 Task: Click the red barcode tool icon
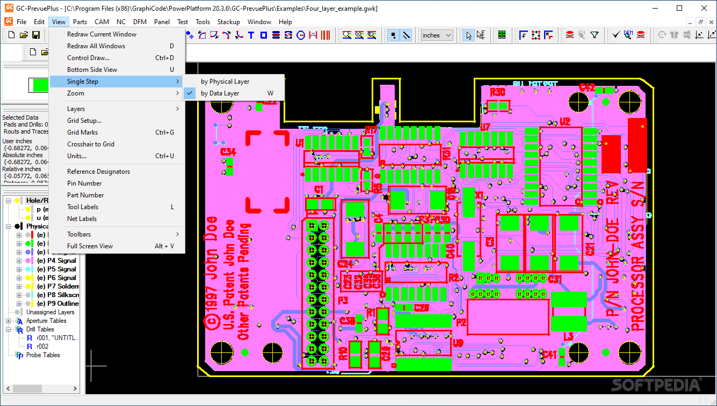[326, 35]
